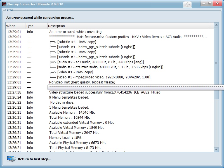Viewport: 224px width, 168px height.
Task: Select 'Total Memory : 16344 Mb.' row
Action: tap(110, 117)
